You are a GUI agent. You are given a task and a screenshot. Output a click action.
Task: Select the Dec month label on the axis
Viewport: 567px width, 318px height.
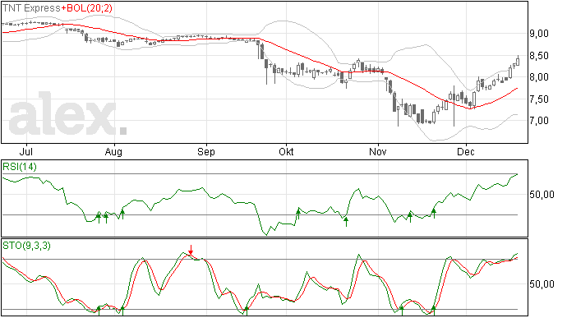466,151
